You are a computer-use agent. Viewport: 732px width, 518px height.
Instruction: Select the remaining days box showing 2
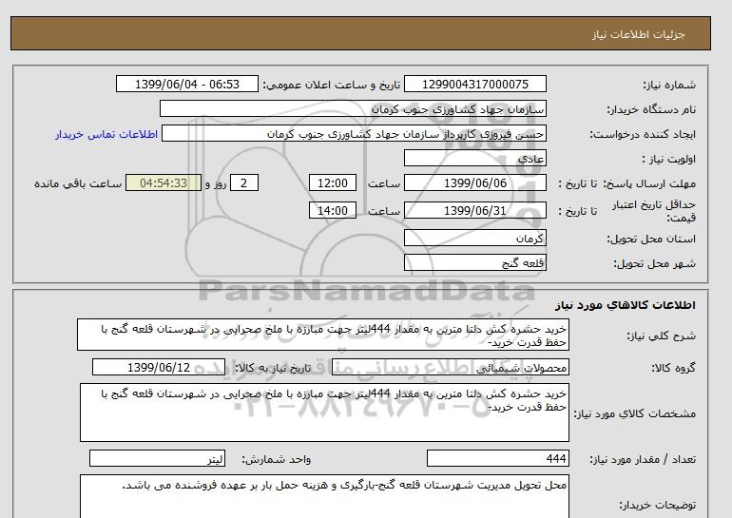point(244,183)
